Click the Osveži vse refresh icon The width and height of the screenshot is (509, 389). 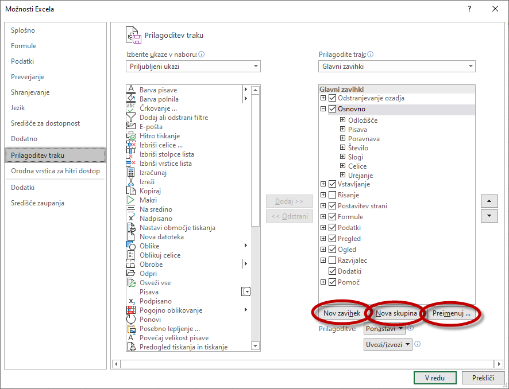click(x=131, y=283)
